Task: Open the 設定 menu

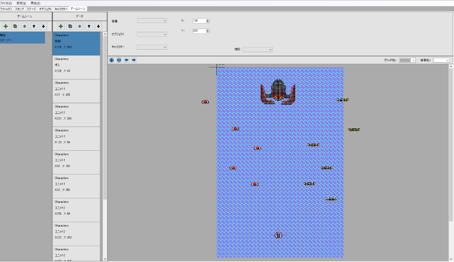Action: [21, 3]
